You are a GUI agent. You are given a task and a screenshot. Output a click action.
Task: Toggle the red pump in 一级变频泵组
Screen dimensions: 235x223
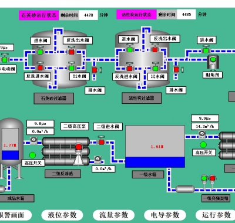(x=213, y=181)
